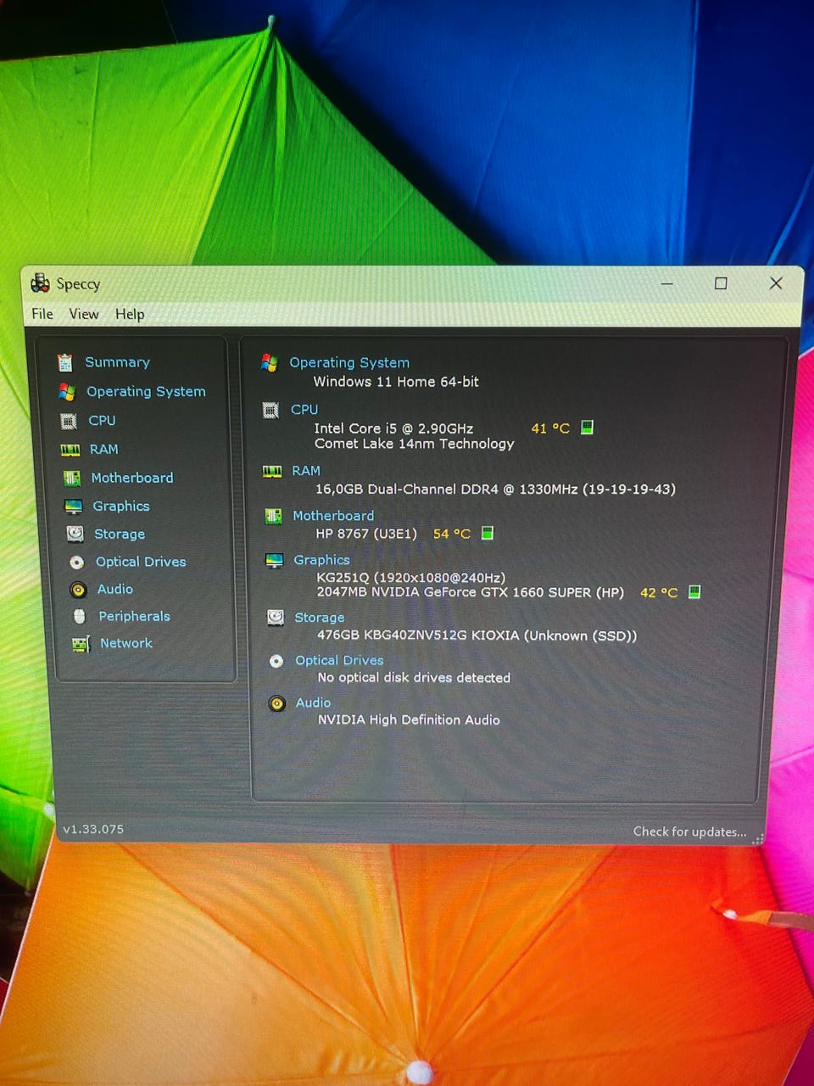Click the v1.33.075 version label
814x1086 pixels.
pyautogui.click(x=93, y=829)
